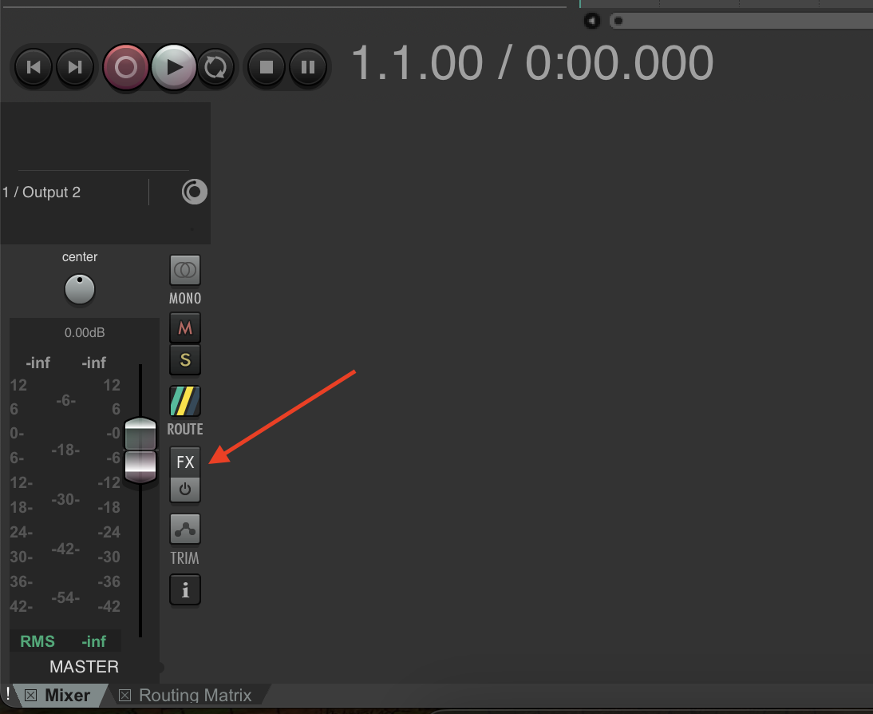
Task: Open the master Route settings icon
Action: pos(185,401)
